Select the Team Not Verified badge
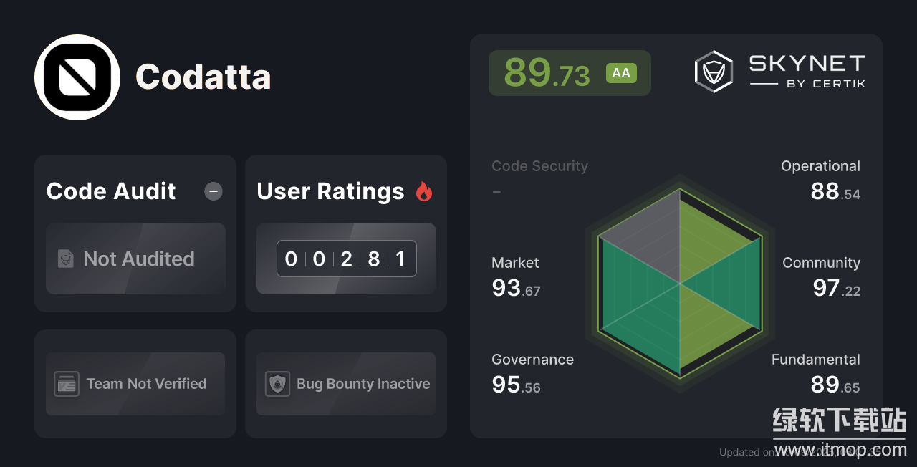The height and width of the screenshot is (467, 917). [135, 384]
